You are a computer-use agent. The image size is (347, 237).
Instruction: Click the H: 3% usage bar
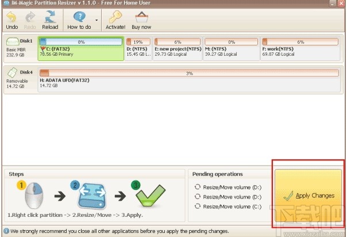[189, 73]
